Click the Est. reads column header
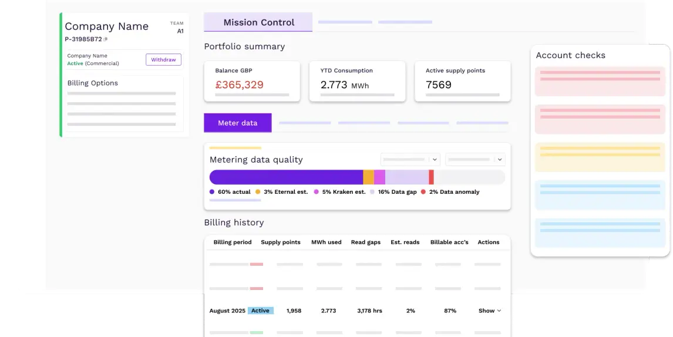Image resolution: width=673 pixels, height=337 pixels. [x=405, y=242]
